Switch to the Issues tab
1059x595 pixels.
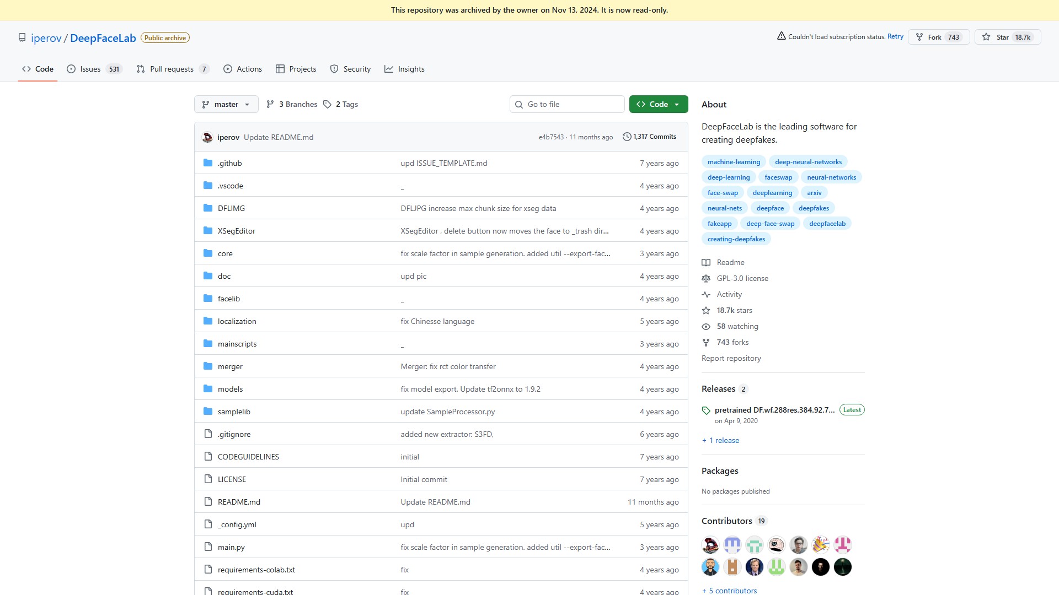click(90, 69)
